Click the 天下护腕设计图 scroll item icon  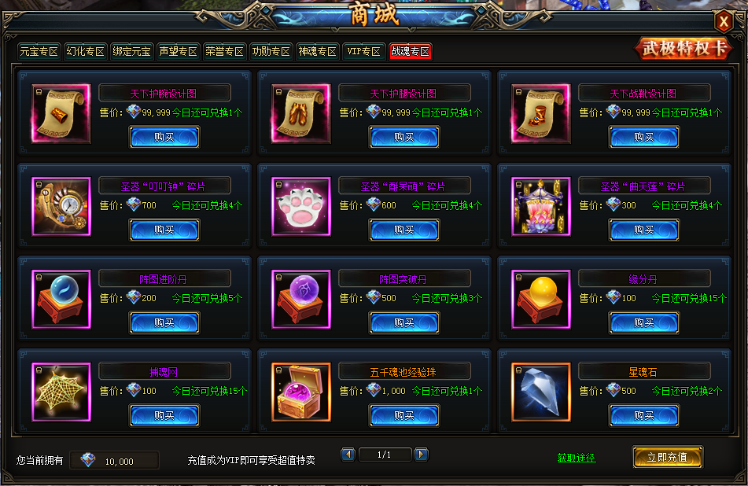pyautogui.click(x=61, y=113)
